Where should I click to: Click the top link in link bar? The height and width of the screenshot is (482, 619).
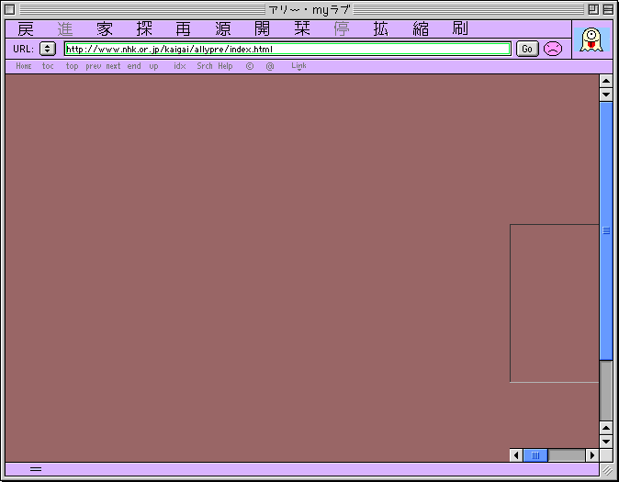click(72, 66)
